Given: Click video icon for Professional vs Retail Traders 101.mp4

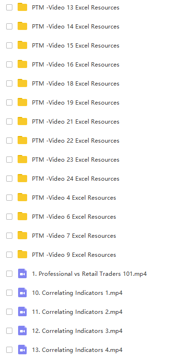Looking at the screenshot, I should tap(22, 273).
